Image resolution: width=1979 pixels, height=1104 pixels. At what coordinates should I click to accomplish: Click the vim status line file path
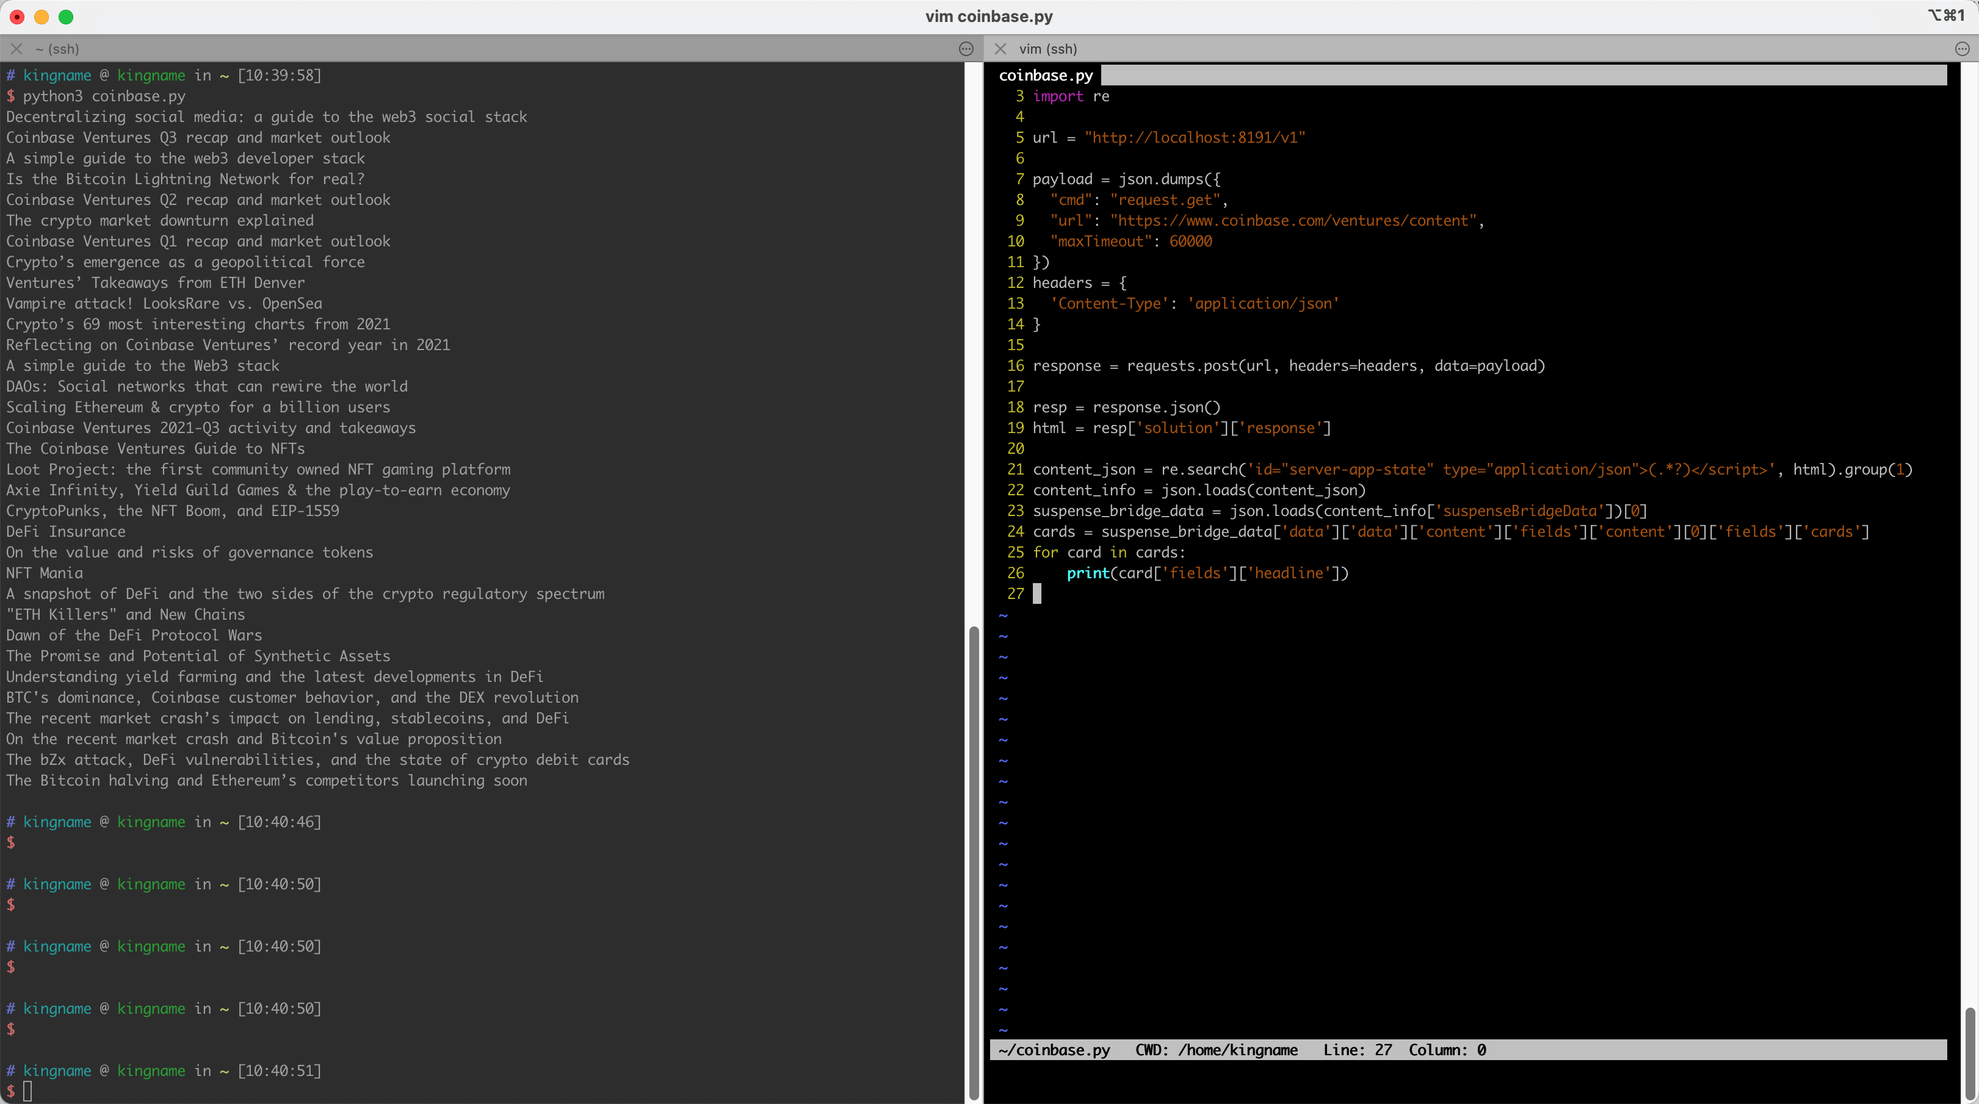click(1054, 1050)
